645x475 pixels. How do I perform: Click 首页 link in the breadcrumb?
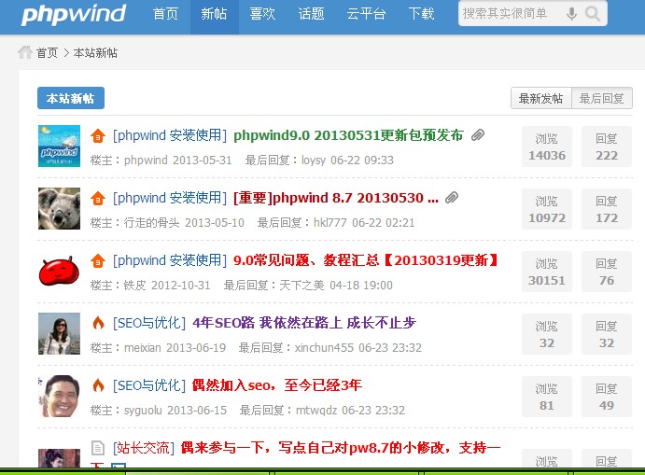pos(47,52)
